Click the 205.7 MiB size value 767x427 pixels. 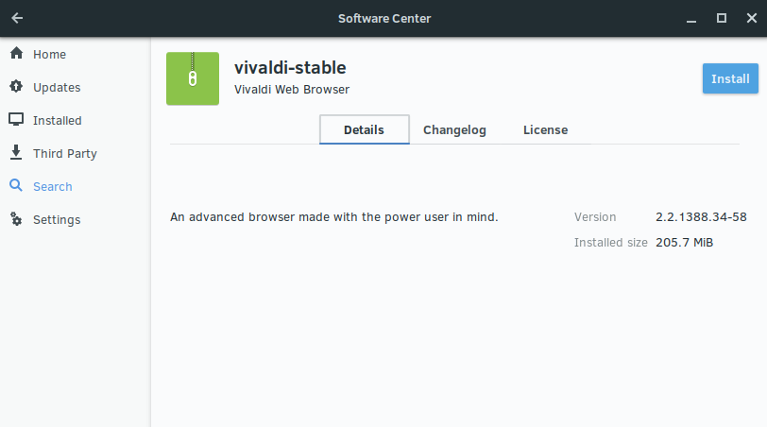pyautogui.click(x=684, y=243)
